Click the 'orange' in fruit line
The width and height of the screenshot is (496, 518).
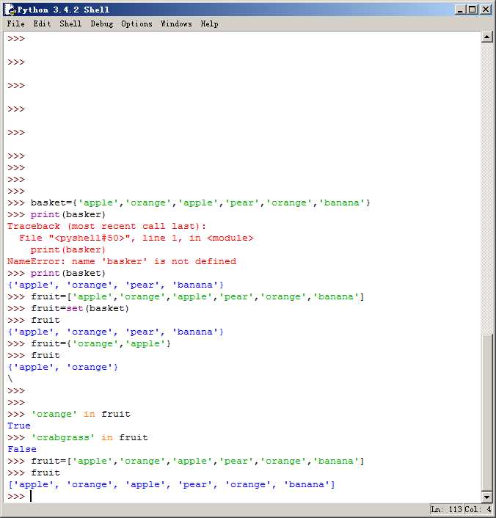(69, 414)
